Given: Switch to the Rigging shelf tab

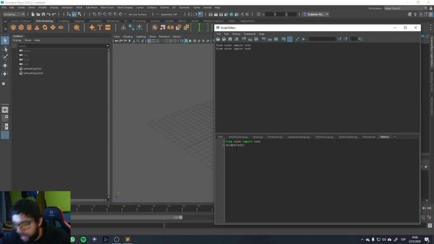Looking at the screenshot, I should click(79, 21).
